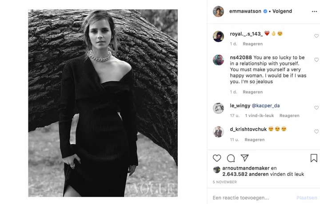Open the @kacper_da mention link

[x=266, y=106]
